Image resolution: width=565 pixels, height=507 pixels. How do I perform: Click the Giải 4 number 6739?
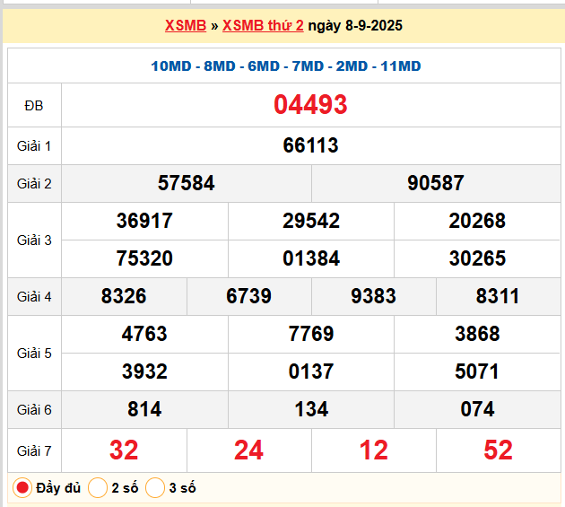[249, 296]
